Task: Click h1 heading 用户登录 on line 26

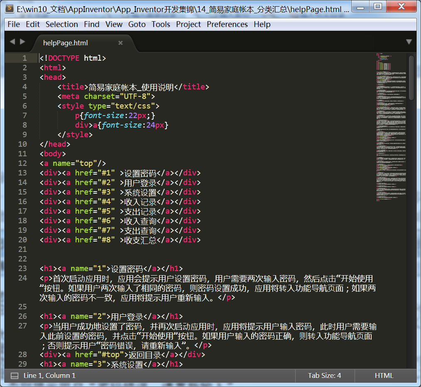Action: (x=127, y=317)
